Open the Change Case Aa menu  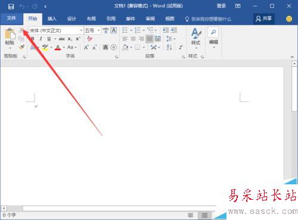click(72, 48)
